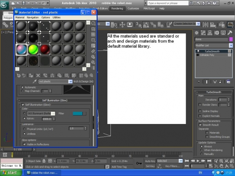Click the Sample Type sphere icon

[93, 23]
